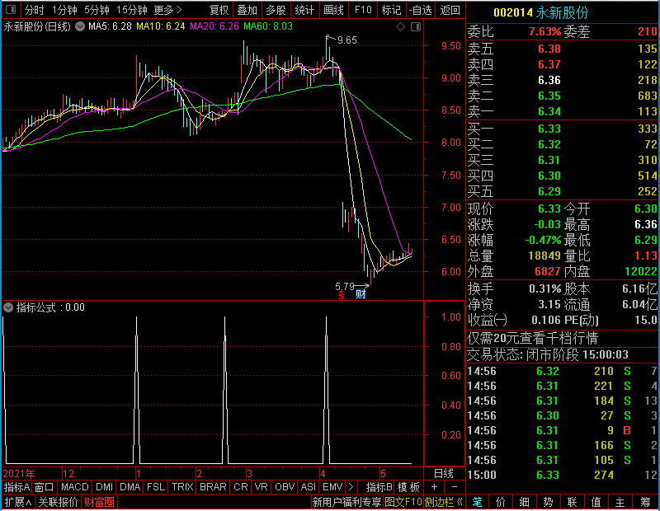Activate the 画线 drawing tool
The image size is (660, 511).
[x=334, y=10]
